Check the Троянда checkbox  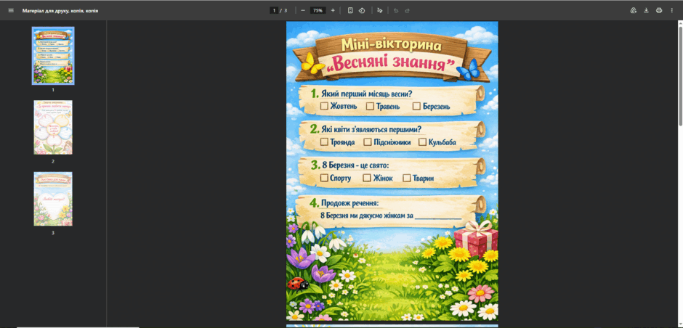(324, 142)
